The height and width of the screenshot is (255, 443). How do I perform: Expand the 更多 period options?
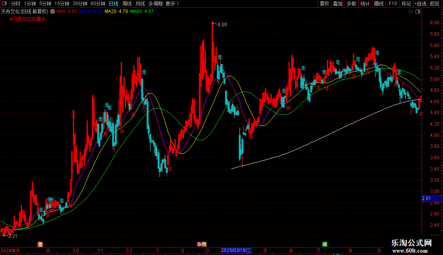[172, 4]
